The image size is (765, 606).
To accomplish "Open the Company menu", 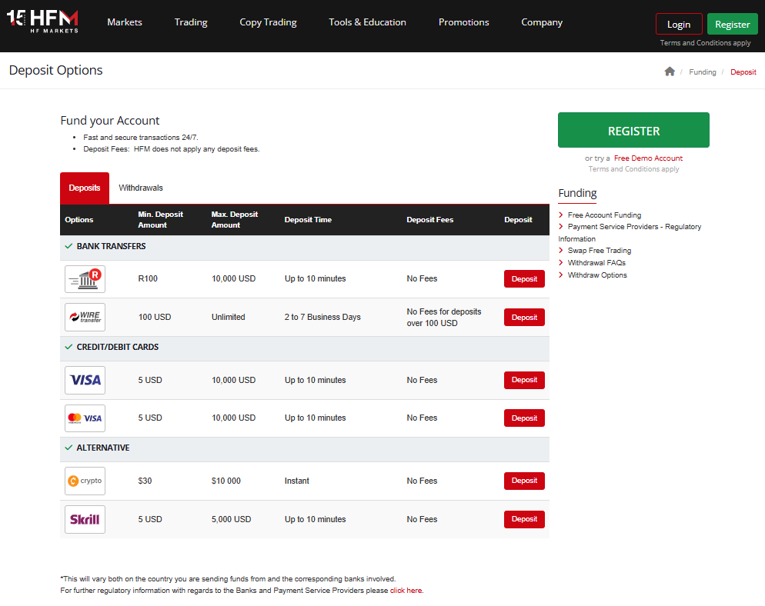I will coord(542,22).
